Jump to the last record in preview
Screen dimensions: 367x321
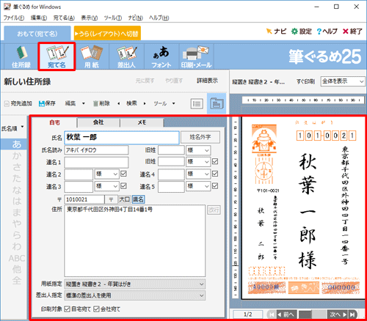coord(352,314)
